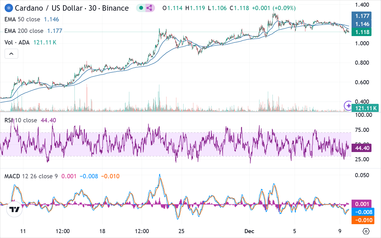Click the 25 date label on time axis
The image size is (381, 238).
tap(181, 231)
